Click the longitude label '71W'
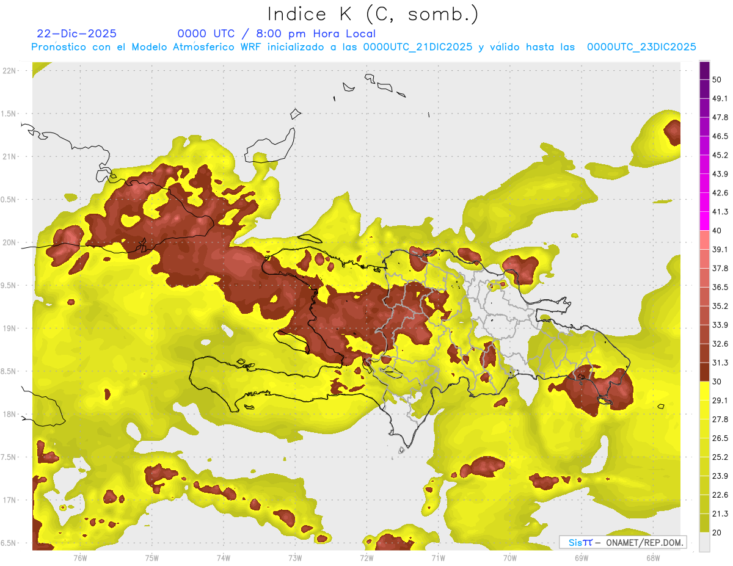Viewport: 733px width, 566px height. pyautogui.click(x=438, y=558)
